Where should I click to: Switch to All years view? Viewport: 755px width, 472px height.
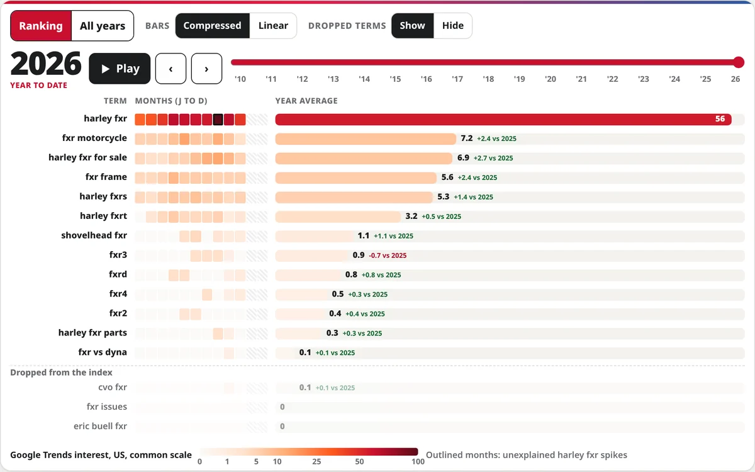pos(103,26)
